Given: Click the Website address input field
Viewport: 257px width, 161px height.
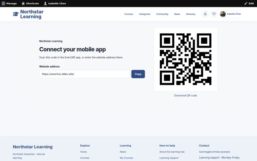Looking at the screenshot, I should 84,74.
